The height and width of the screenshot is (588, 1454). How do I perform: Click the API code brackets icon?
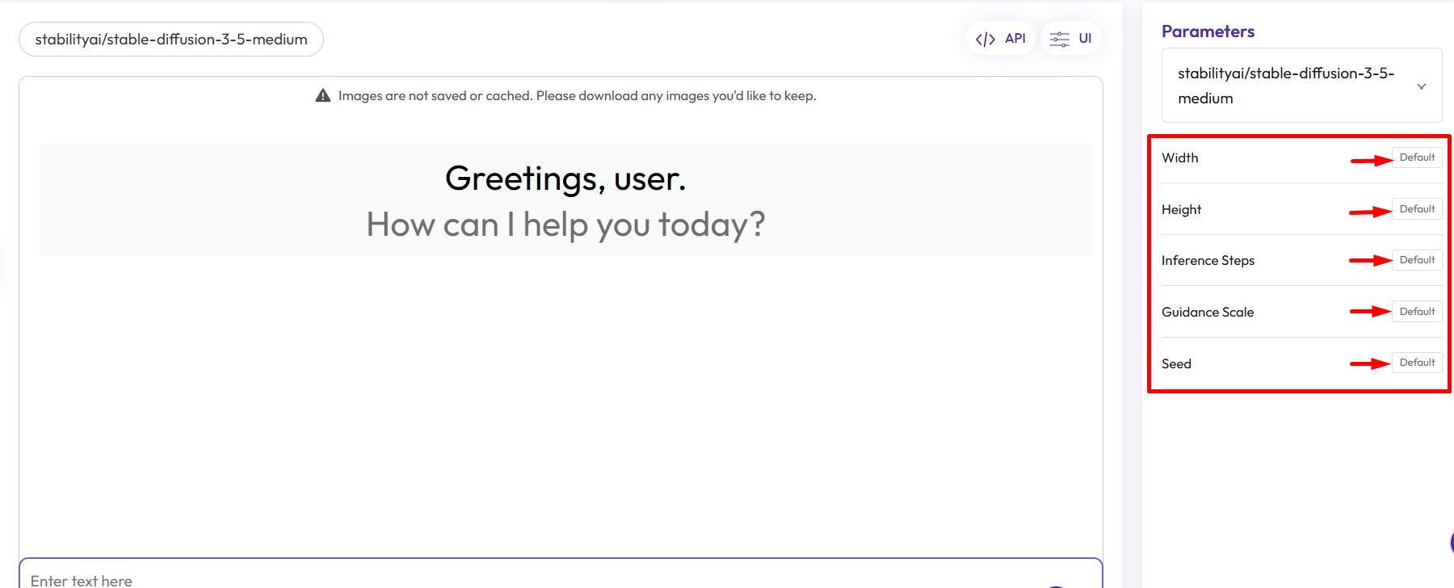click(x=985, y=39)
